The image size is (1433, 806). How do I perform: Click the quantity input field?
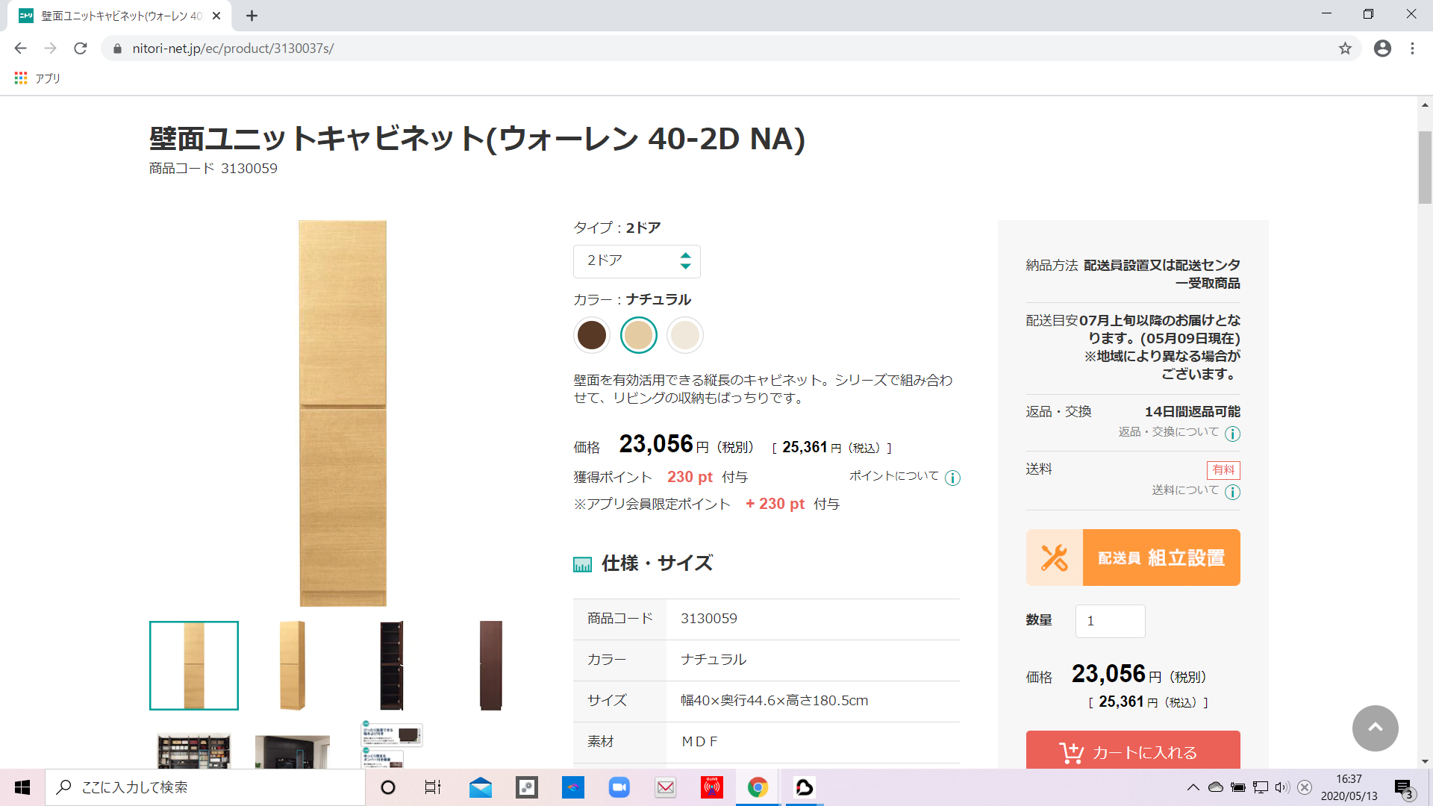1110,621
